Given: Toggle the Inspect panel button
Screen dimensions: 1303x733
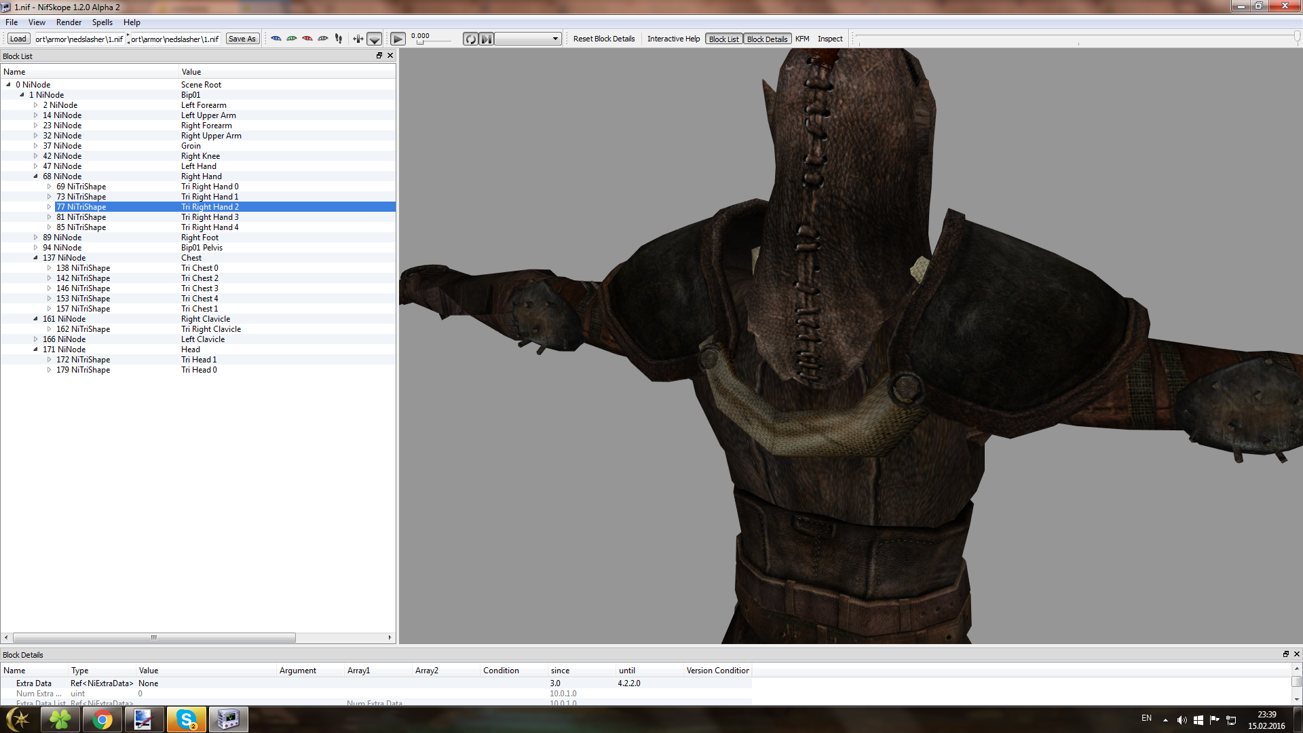Looking at the screenshot, I should [830, 39].
